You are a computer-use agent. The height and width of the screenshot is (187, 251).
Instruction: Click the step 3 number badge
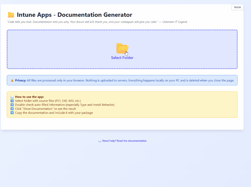point(12,108)
